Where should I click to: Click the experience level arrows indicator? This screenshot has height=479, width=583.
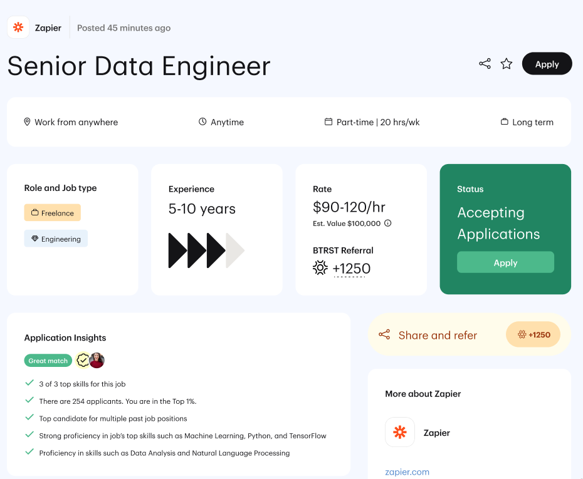(206, 250)
